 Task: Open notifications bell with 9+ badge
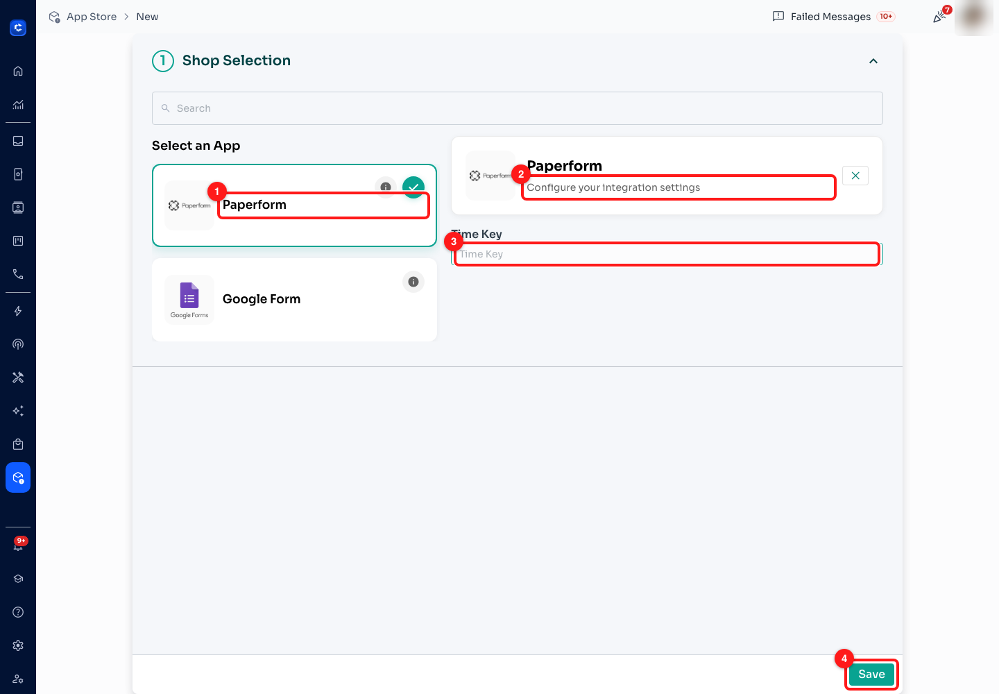18,545
